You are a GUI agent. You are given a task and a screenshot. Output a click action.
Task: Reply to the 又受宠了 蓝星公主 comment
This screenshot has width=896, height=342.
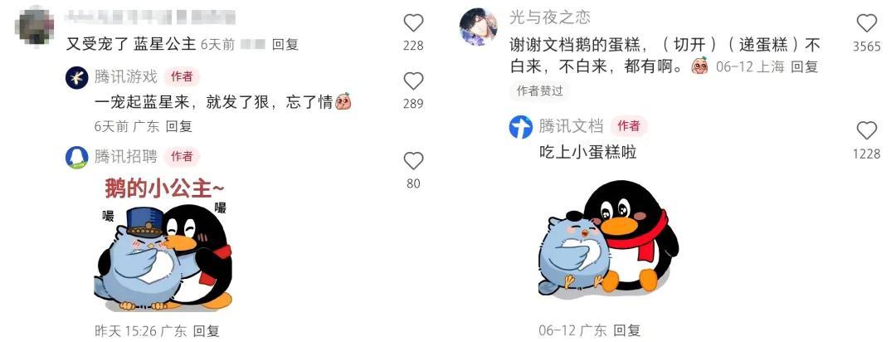pyautogui.click(x=285, y=44)
